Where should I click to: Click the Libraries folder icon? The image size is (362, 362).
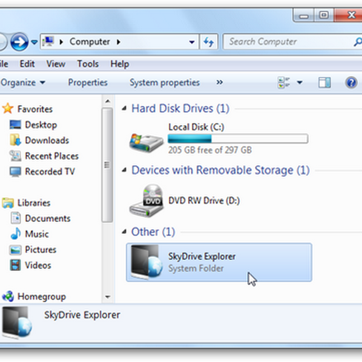point(8,203)
